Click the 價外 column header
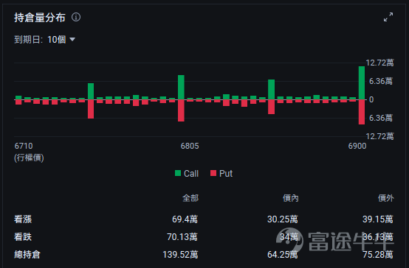 click(386, 198)
